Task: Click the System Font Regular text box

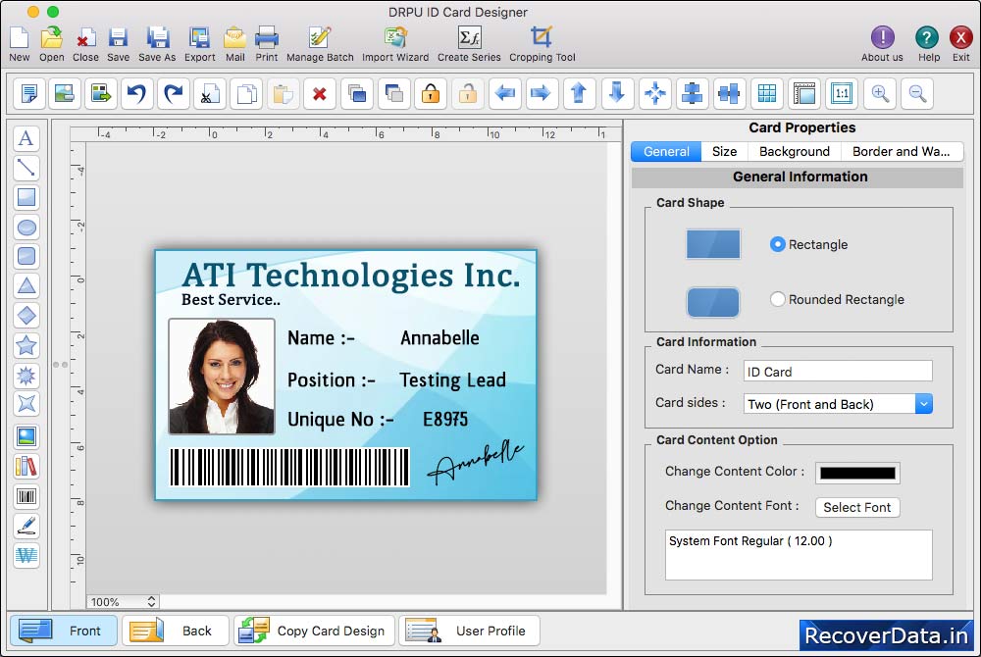Action: point(799,555)
